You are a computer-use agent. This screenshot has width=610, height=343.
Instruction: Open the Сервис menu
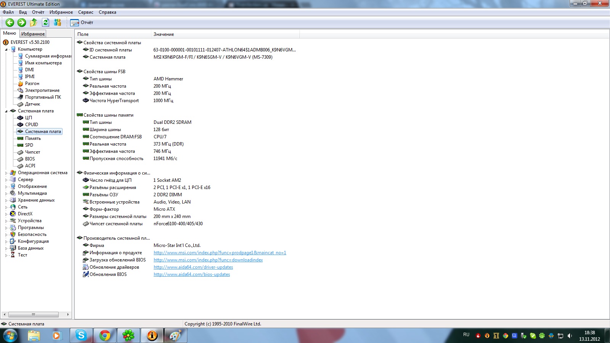pos(86,12)
